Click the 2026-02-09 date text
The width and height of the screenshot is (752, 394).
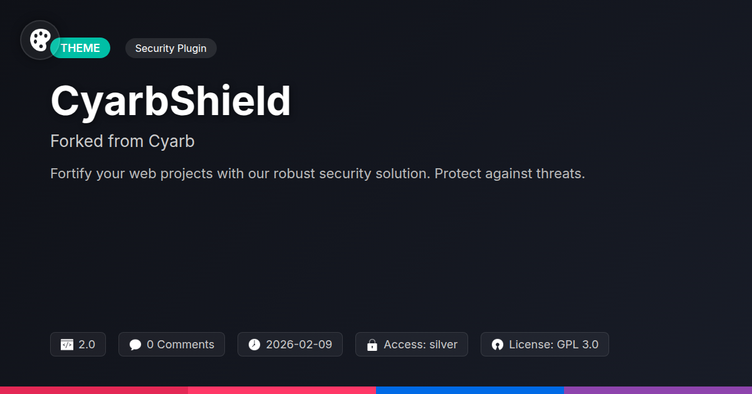(299, 345)
